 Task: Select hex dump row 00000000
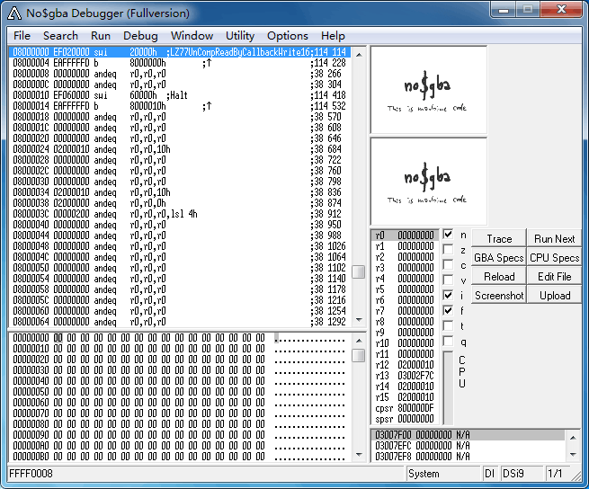pos(180,338)
